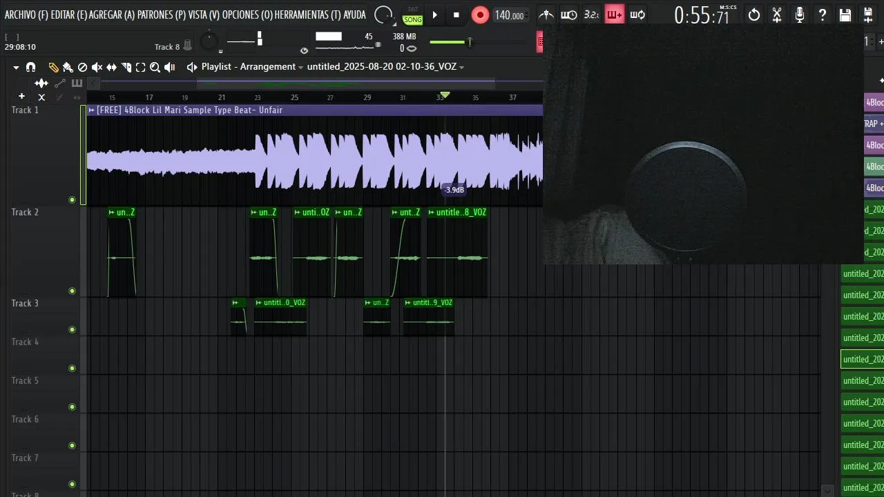
Task: Select the playback scrub tool
Action: pos(170,67)
